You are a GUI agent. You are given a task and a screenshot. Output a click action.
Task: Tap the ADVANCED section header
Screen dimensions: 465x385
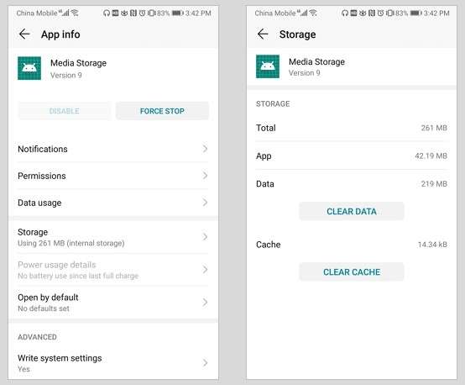pyautogui.click(x=37, y=337)
